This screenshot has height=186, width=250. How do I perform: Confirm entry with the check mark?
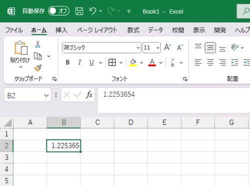[x=77, y=95]
